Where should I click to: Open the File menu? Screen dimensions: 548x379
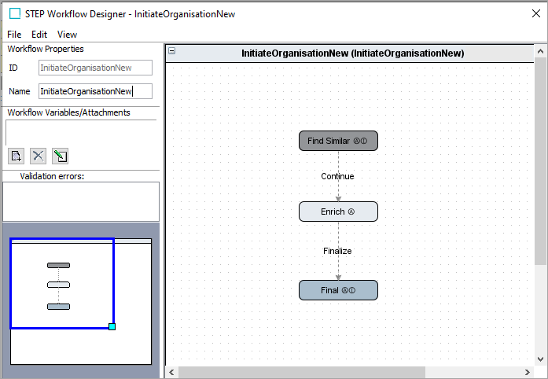tap(14, 35)
